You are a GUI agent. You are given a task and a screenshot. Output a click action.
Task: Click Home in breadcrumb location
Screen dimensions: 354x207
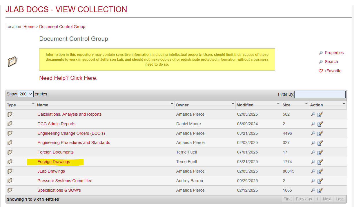pyautogui.click(x=29, y=27)
